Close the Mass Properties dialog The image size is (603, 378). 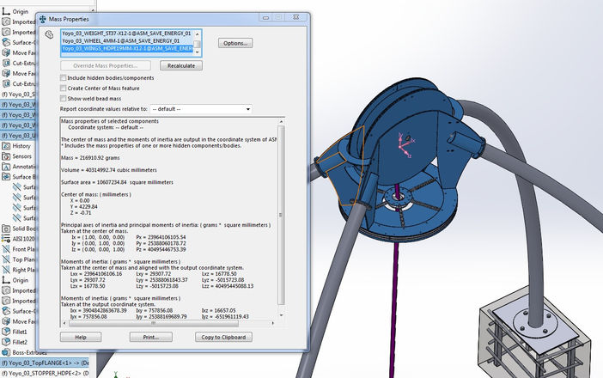pyautogui.click(x=295, y=17)
